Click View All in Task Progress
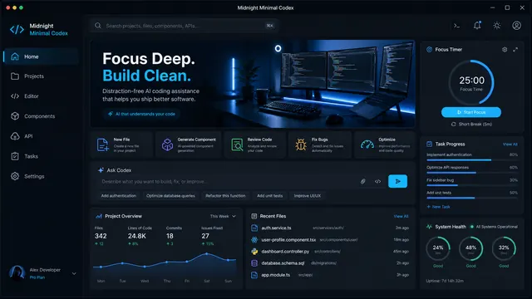532x299 pixels. [x=510, y=144]
